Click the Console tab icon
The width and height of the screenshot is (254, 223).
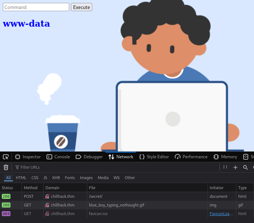tap(49, 157)
